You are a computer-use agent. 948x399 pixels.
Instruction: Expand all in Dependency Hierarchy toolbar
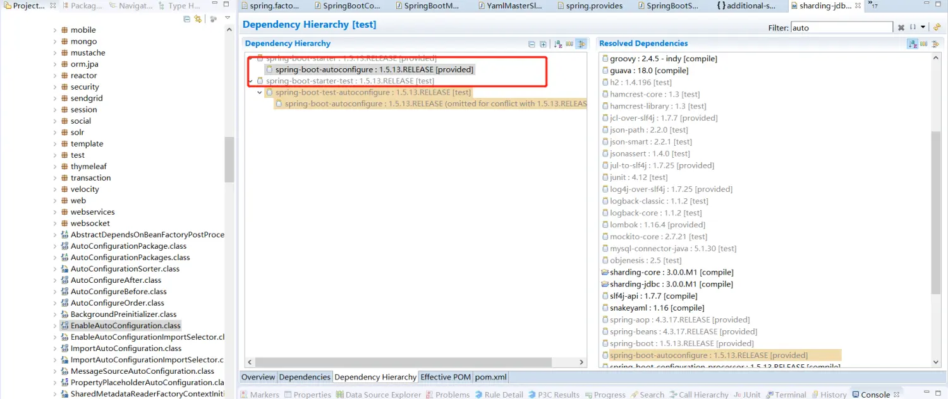(543, 44)
